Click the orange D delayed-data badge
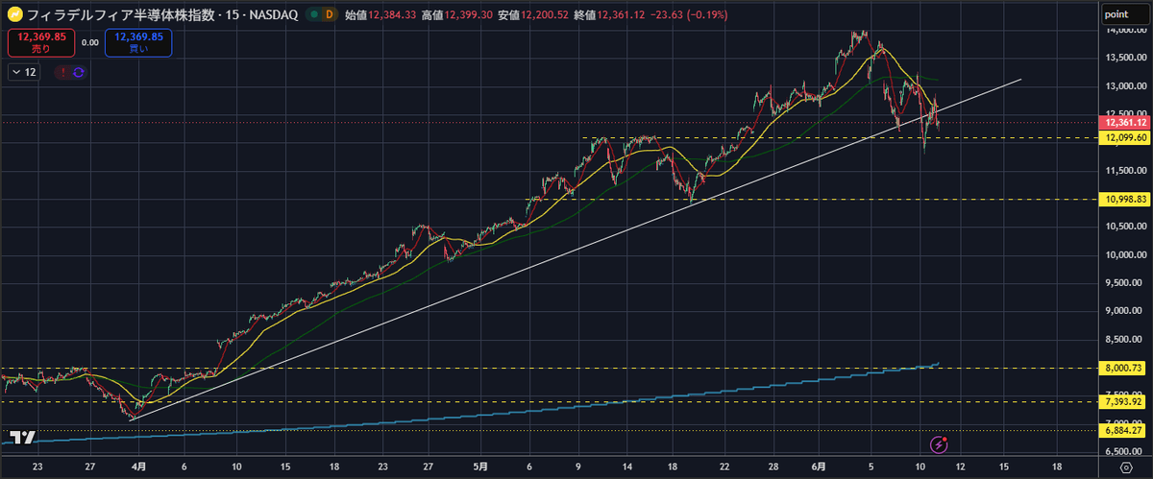The image size is (1153, 479). tap(330, 14)
